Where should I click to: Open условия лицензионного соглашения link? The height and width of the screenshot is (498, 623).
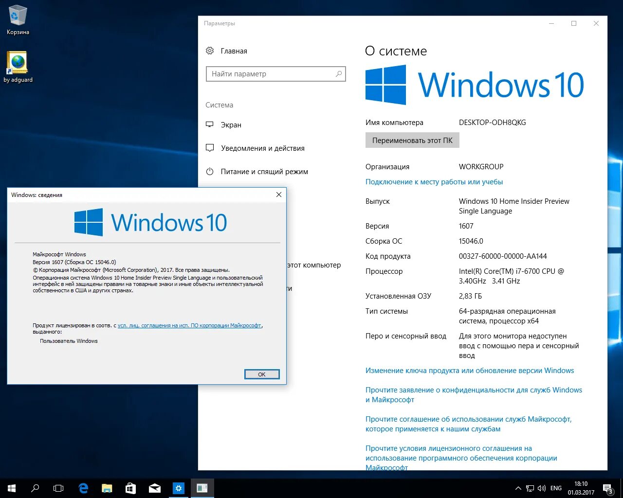click(461, 458)
